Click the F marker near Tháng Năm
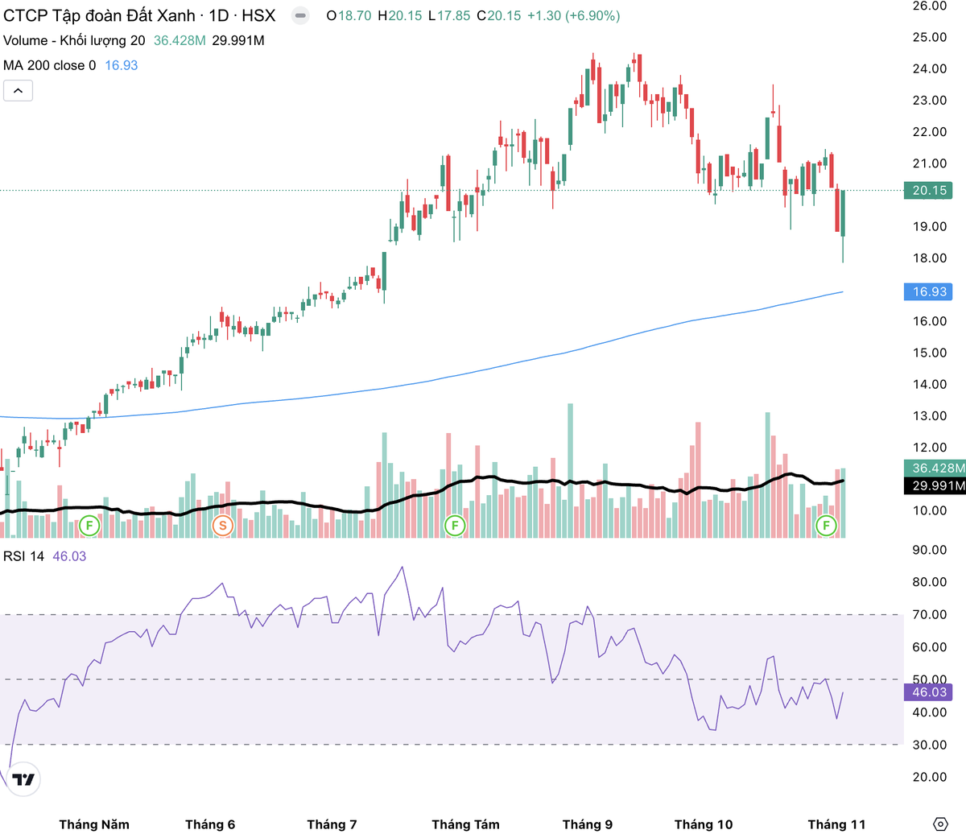Viewport: 966px width, 834px height. pyautogui.click(x=89, y=526)
